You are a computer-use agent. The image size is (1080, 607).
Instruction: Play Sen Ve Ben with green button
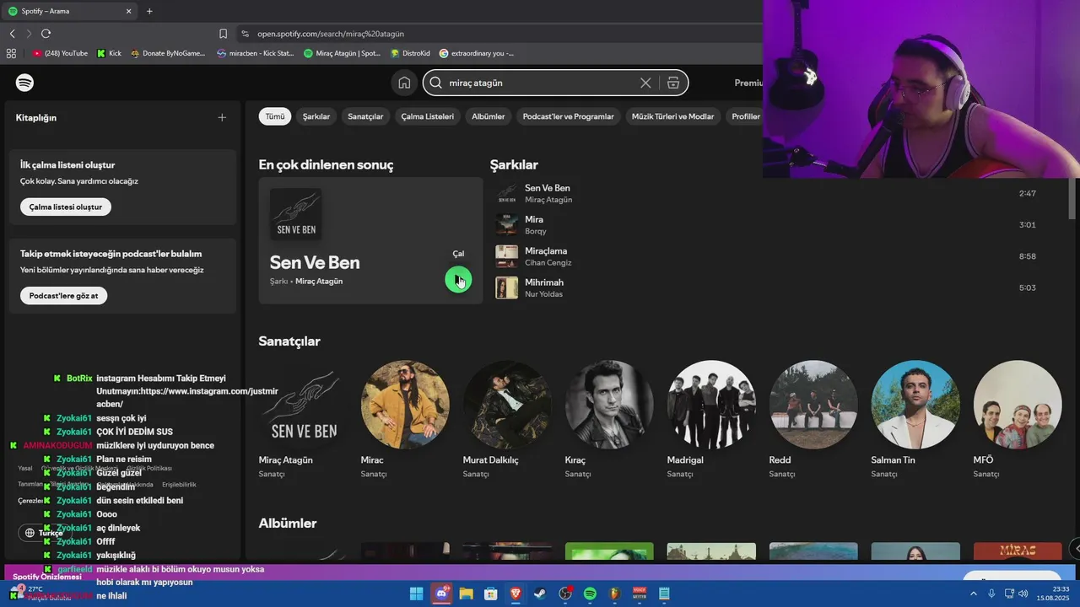coord(458,280)
